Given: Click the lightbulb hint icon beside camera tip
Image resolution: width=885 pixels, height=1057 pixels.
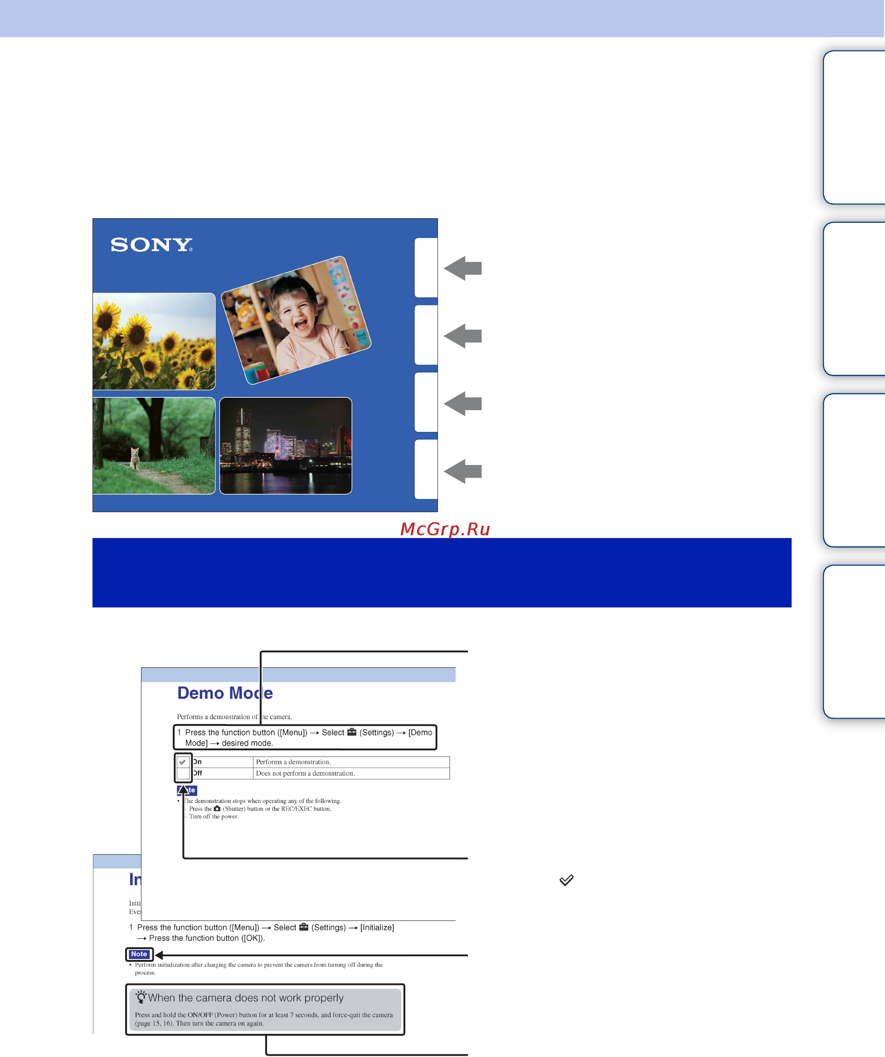Looking at the screenshot, I should 141,997.
